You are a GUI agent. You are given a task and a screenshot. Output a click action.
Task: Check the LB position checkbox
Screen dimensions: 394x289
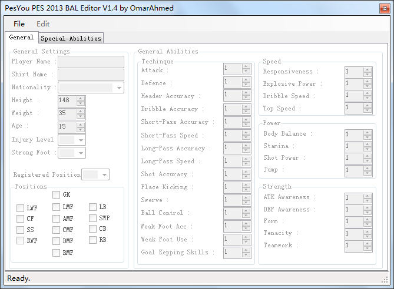pos(92,207)
